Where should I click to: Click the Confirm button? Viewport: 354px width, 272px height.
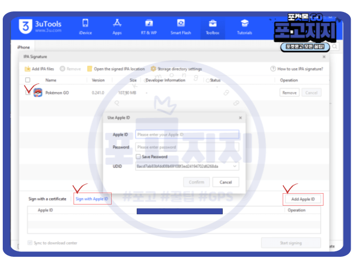coord(197,182)
